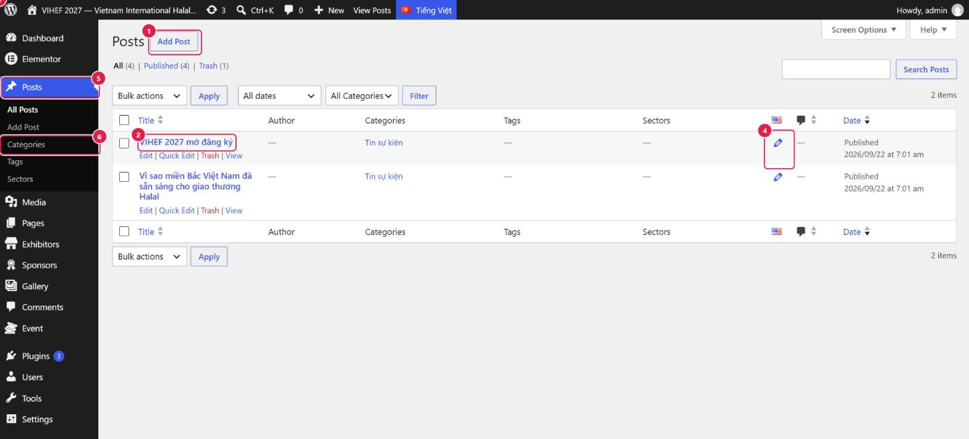Open Sectors submenu under Posts
The image size is (969, 439).
point(20,179)
